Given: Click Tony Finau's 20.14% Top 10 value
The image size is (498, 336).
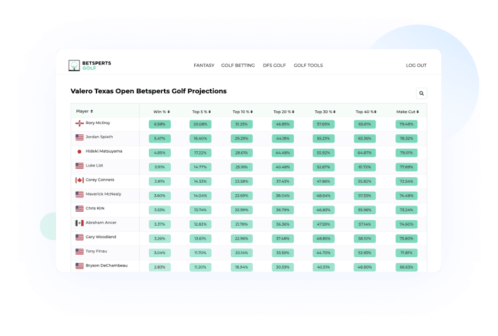Looking at the screenshot, I should [241, 253].
